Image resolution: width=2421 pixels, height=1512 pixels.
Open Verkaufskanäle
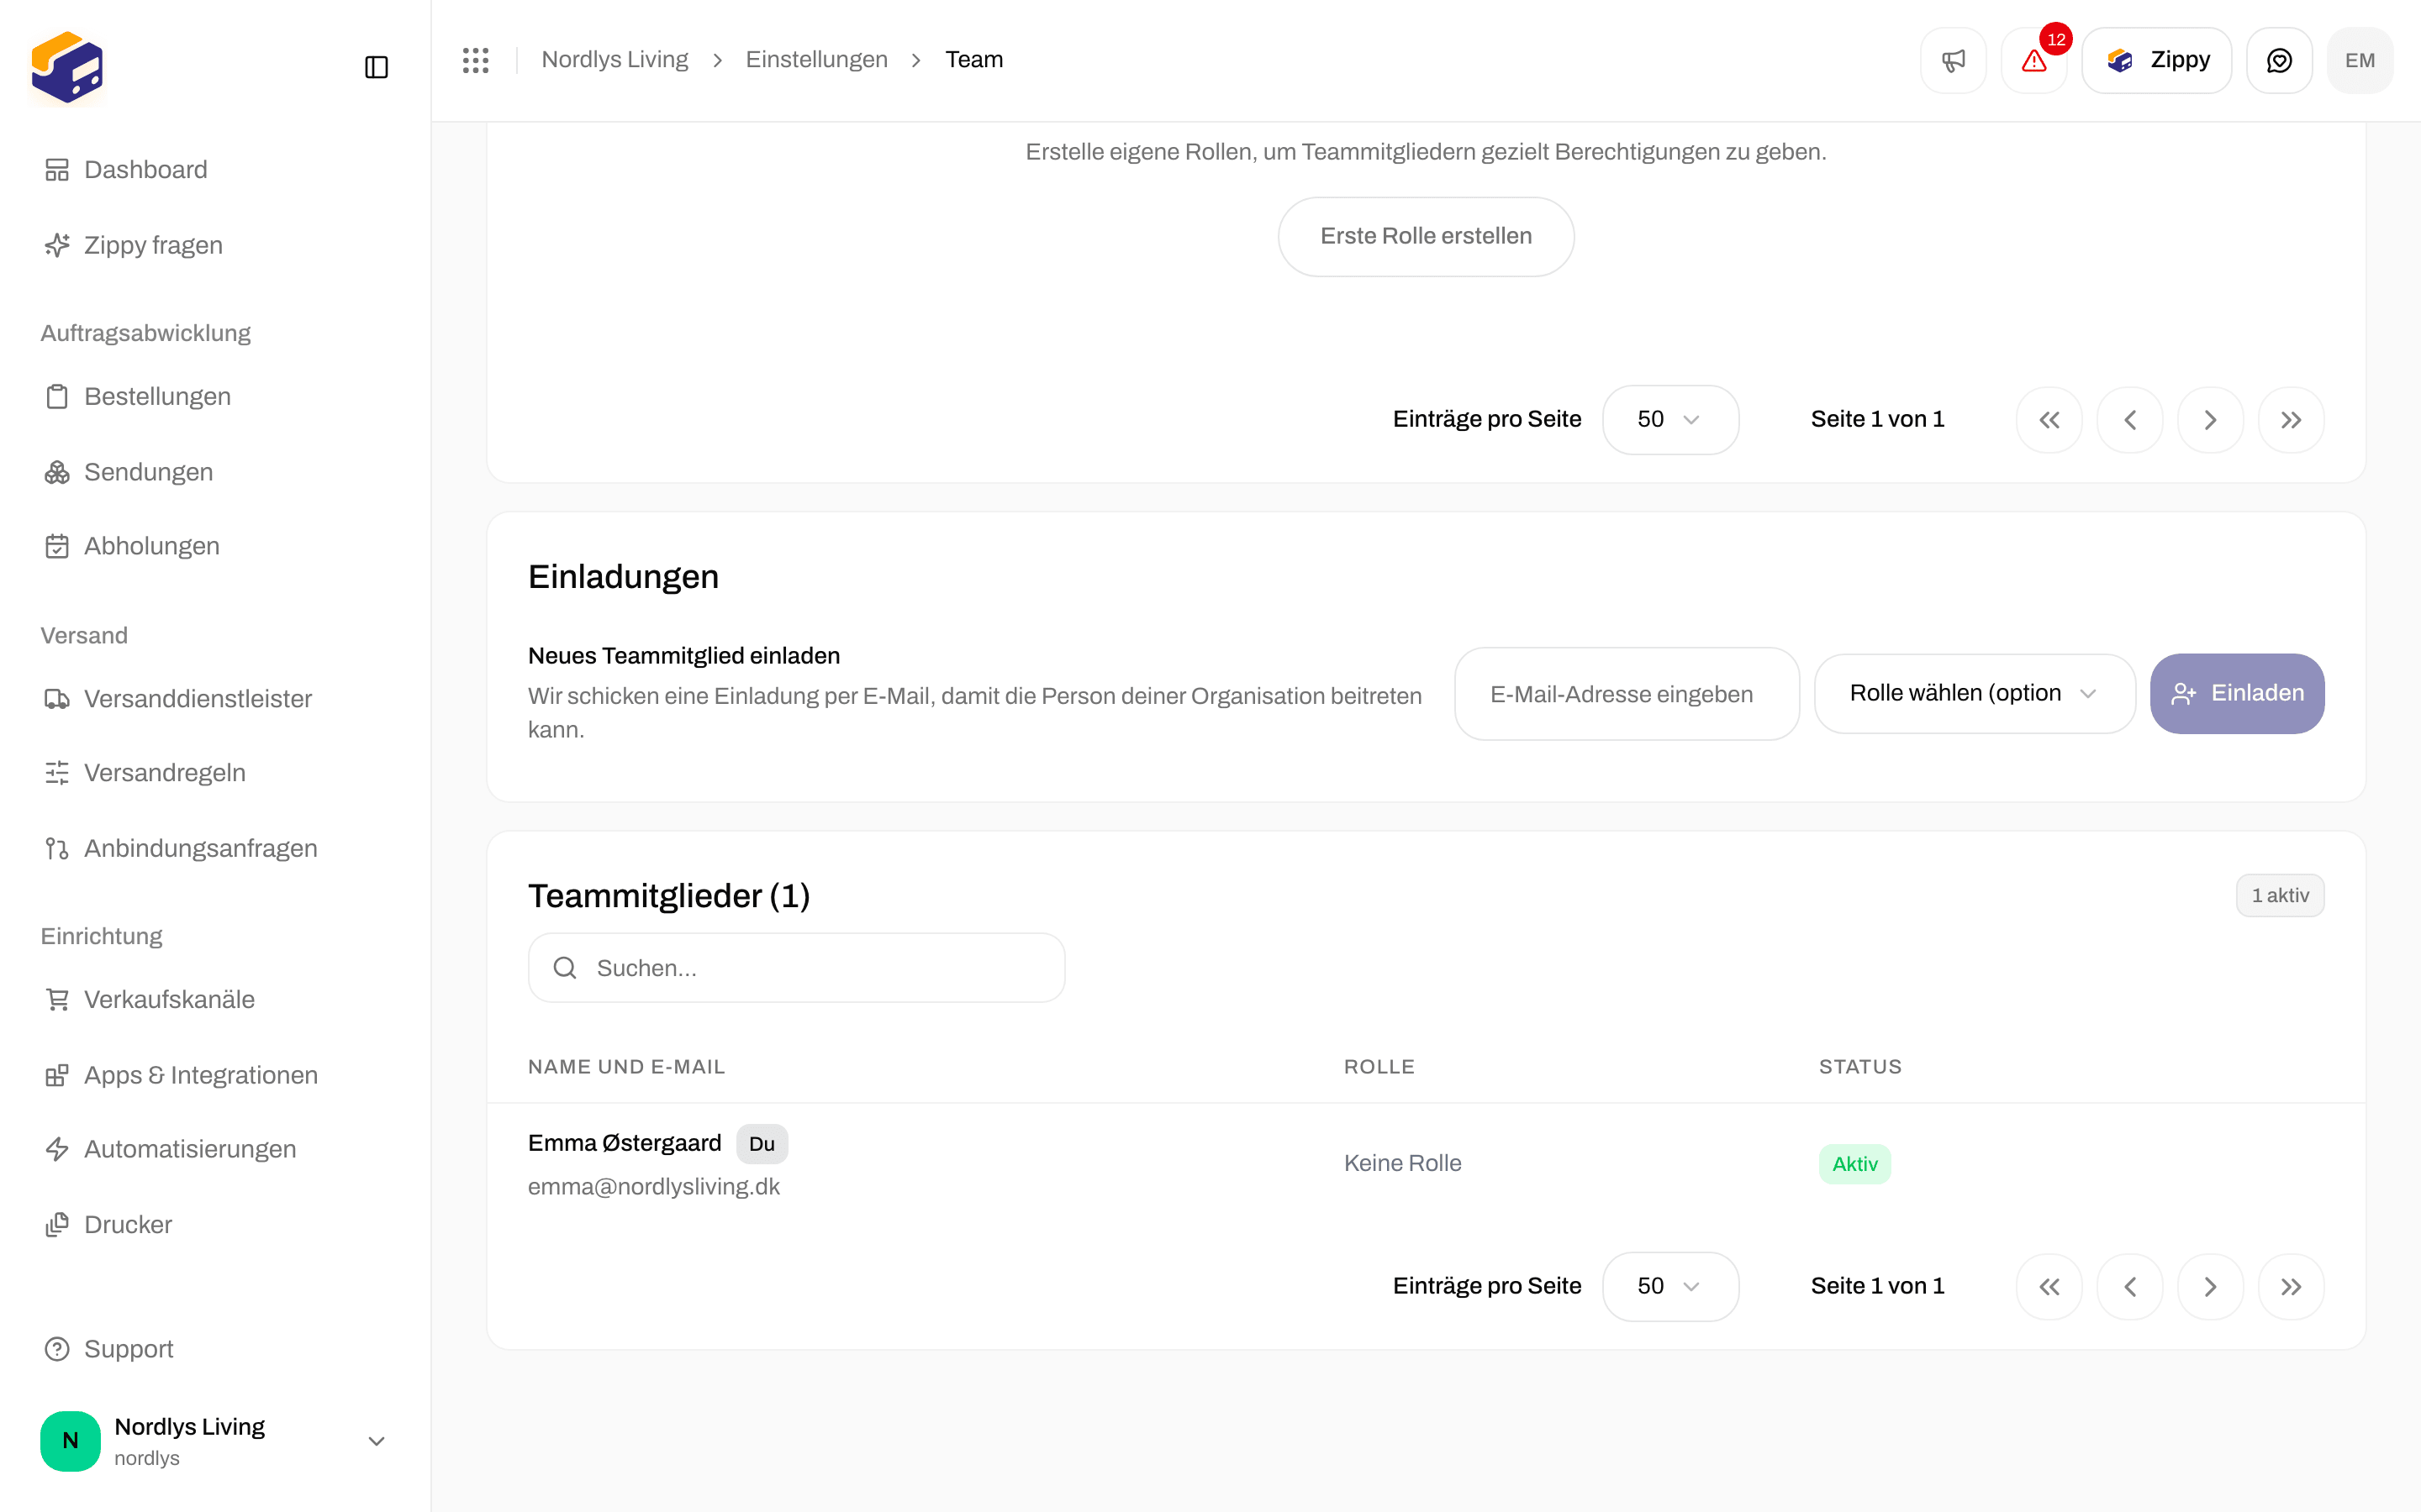tap(215, 999)
